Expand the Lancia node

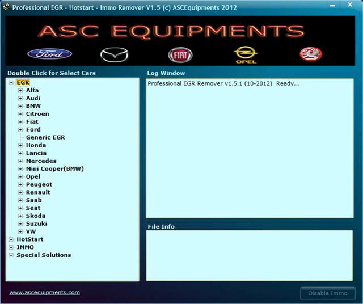[x=20, y=153]
